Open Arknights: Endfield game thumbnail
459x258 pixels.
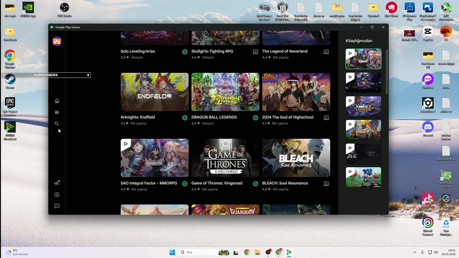tap(155, 92)
